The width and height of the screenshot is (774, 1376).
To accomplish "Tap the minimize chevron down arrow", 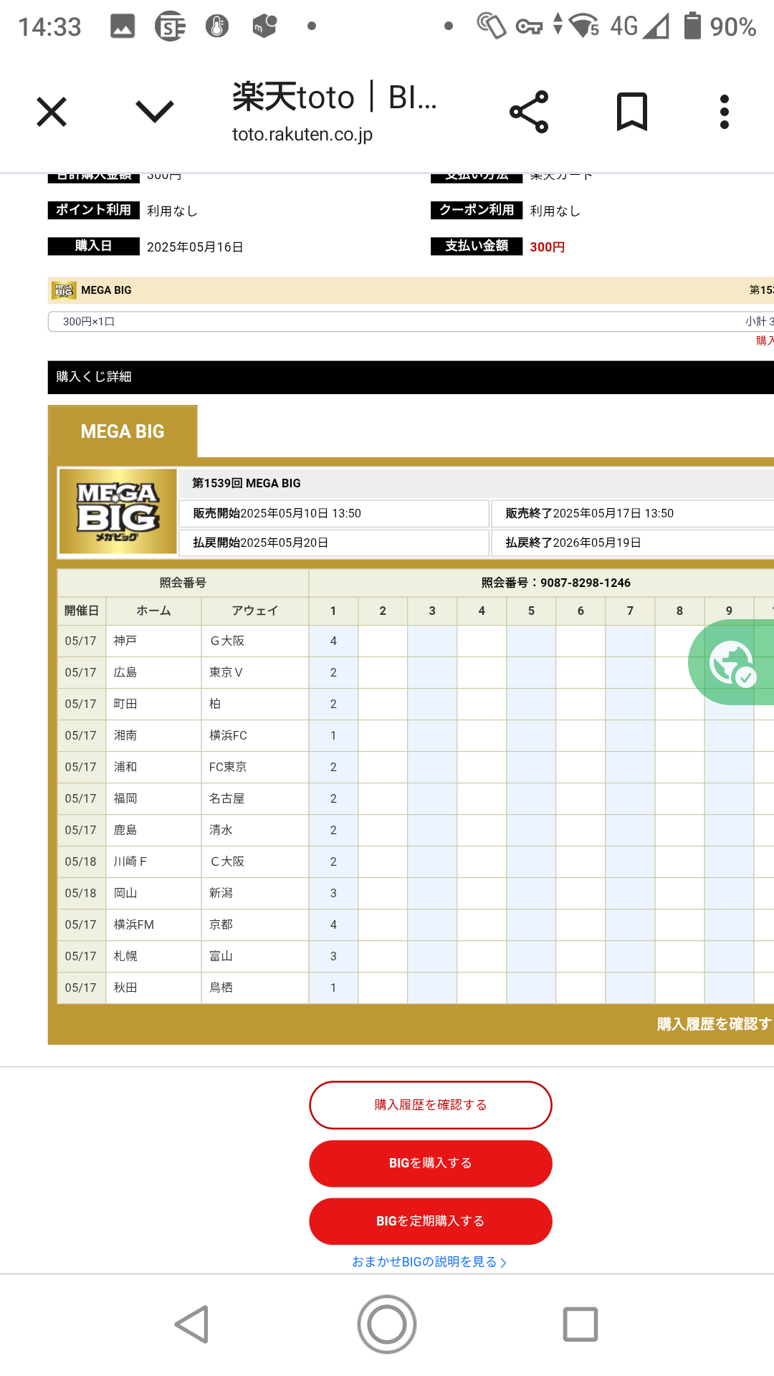I will tap(154, 112).
